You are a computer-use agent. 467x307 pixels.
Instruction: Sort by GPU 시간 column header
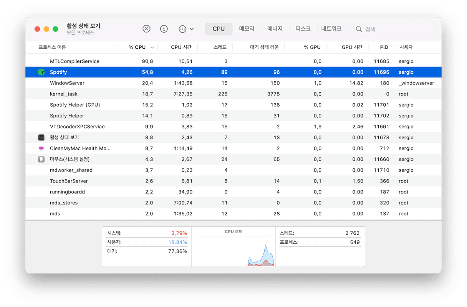click(x=352, y=47)
